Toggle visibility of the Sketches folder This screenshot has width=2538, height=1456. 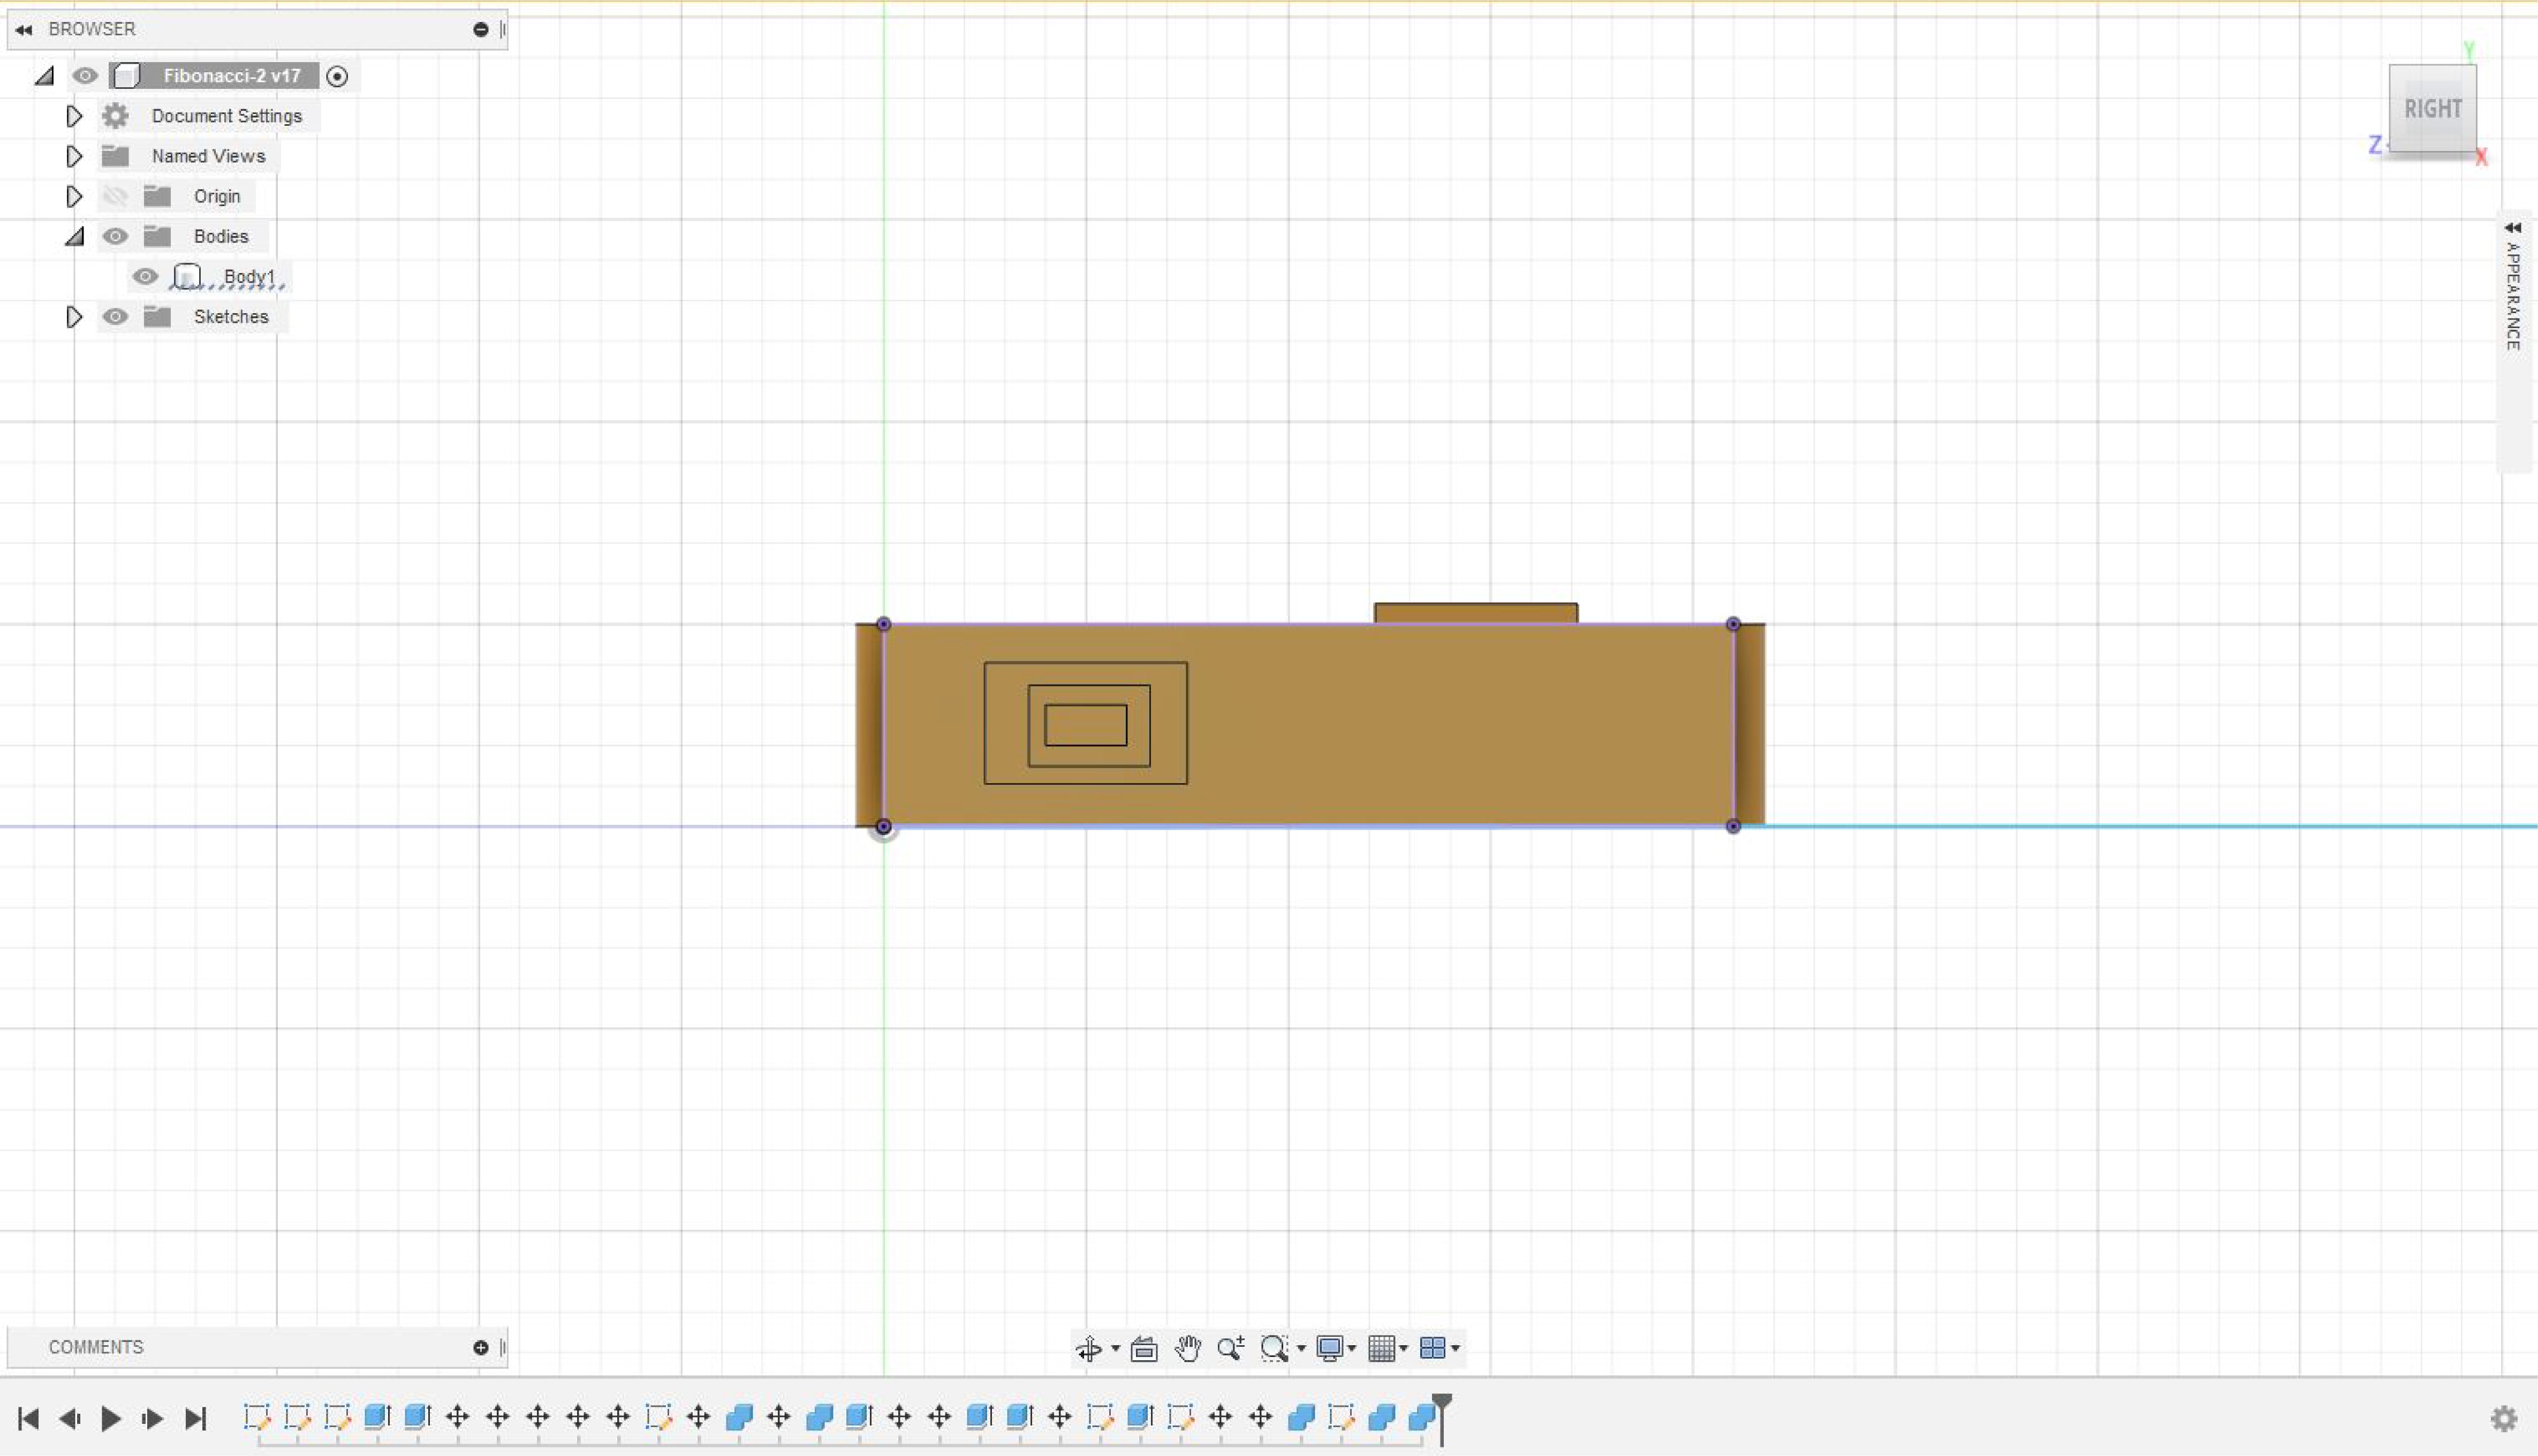pyautogui.click(x=115, y=317)
